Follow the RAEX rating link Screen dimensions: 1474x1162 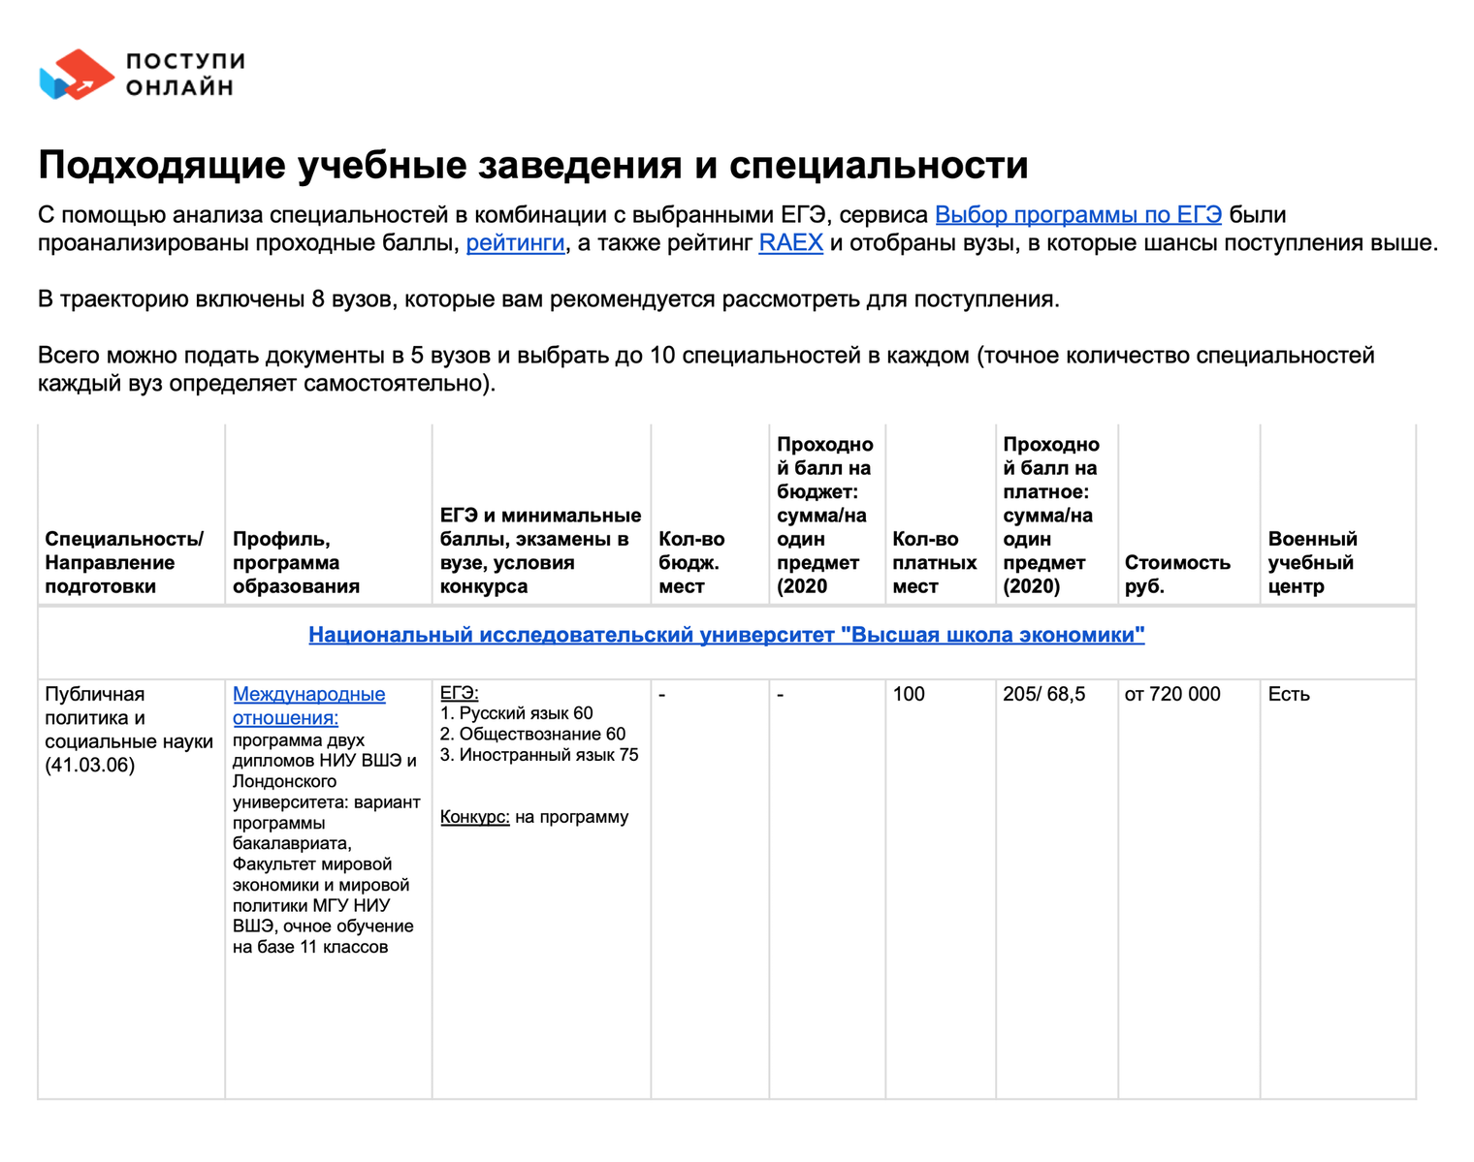click(790, 242)
